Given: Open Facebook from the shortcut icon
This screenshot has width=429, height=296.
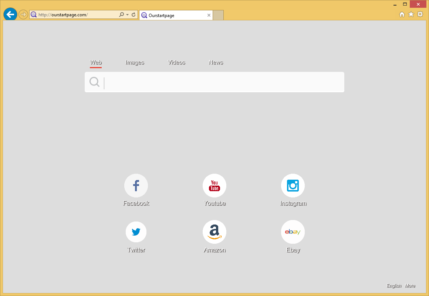Looking at the screenshot, I should point(136,186).
